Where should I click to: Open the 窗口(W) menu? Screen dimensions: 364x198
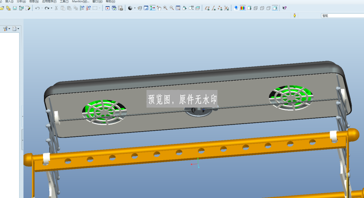click(x=98, y=1)
